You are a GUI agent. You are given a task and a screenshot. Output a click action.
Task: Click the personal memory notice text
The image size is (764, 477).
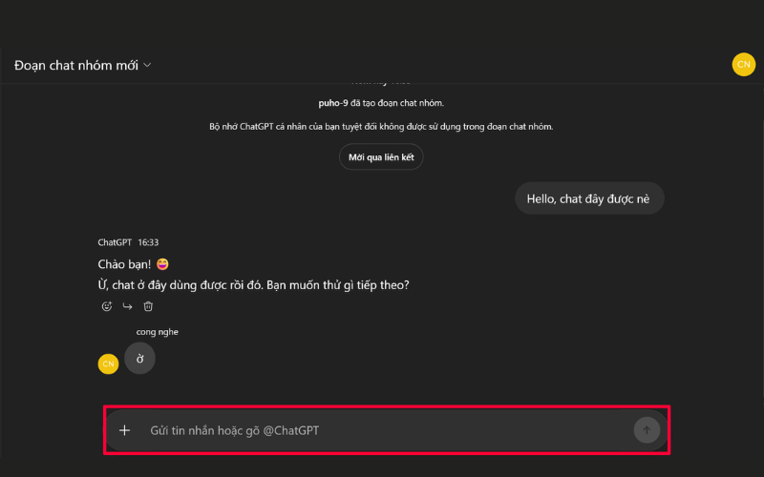[x=381, y=126]
